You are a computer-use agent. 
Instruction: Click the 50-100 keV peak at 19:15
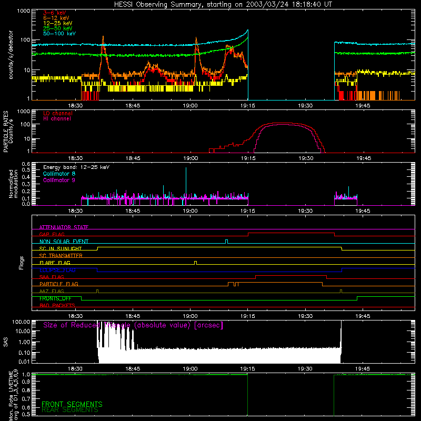point(247,31)
